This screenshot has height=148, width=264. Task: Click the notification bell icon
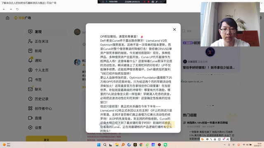coord(30,60)
